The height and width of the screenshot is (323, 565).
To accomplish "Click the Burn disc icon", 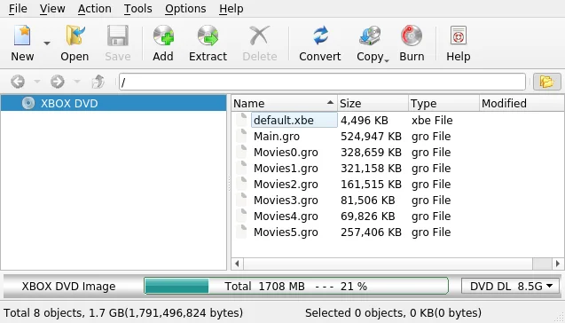I will tap(412, 35).
